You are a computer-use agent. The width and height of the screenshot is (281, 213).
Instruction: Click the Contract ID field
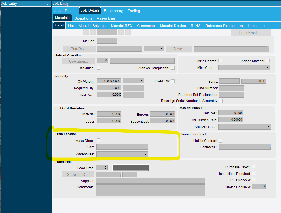(245, 147)
